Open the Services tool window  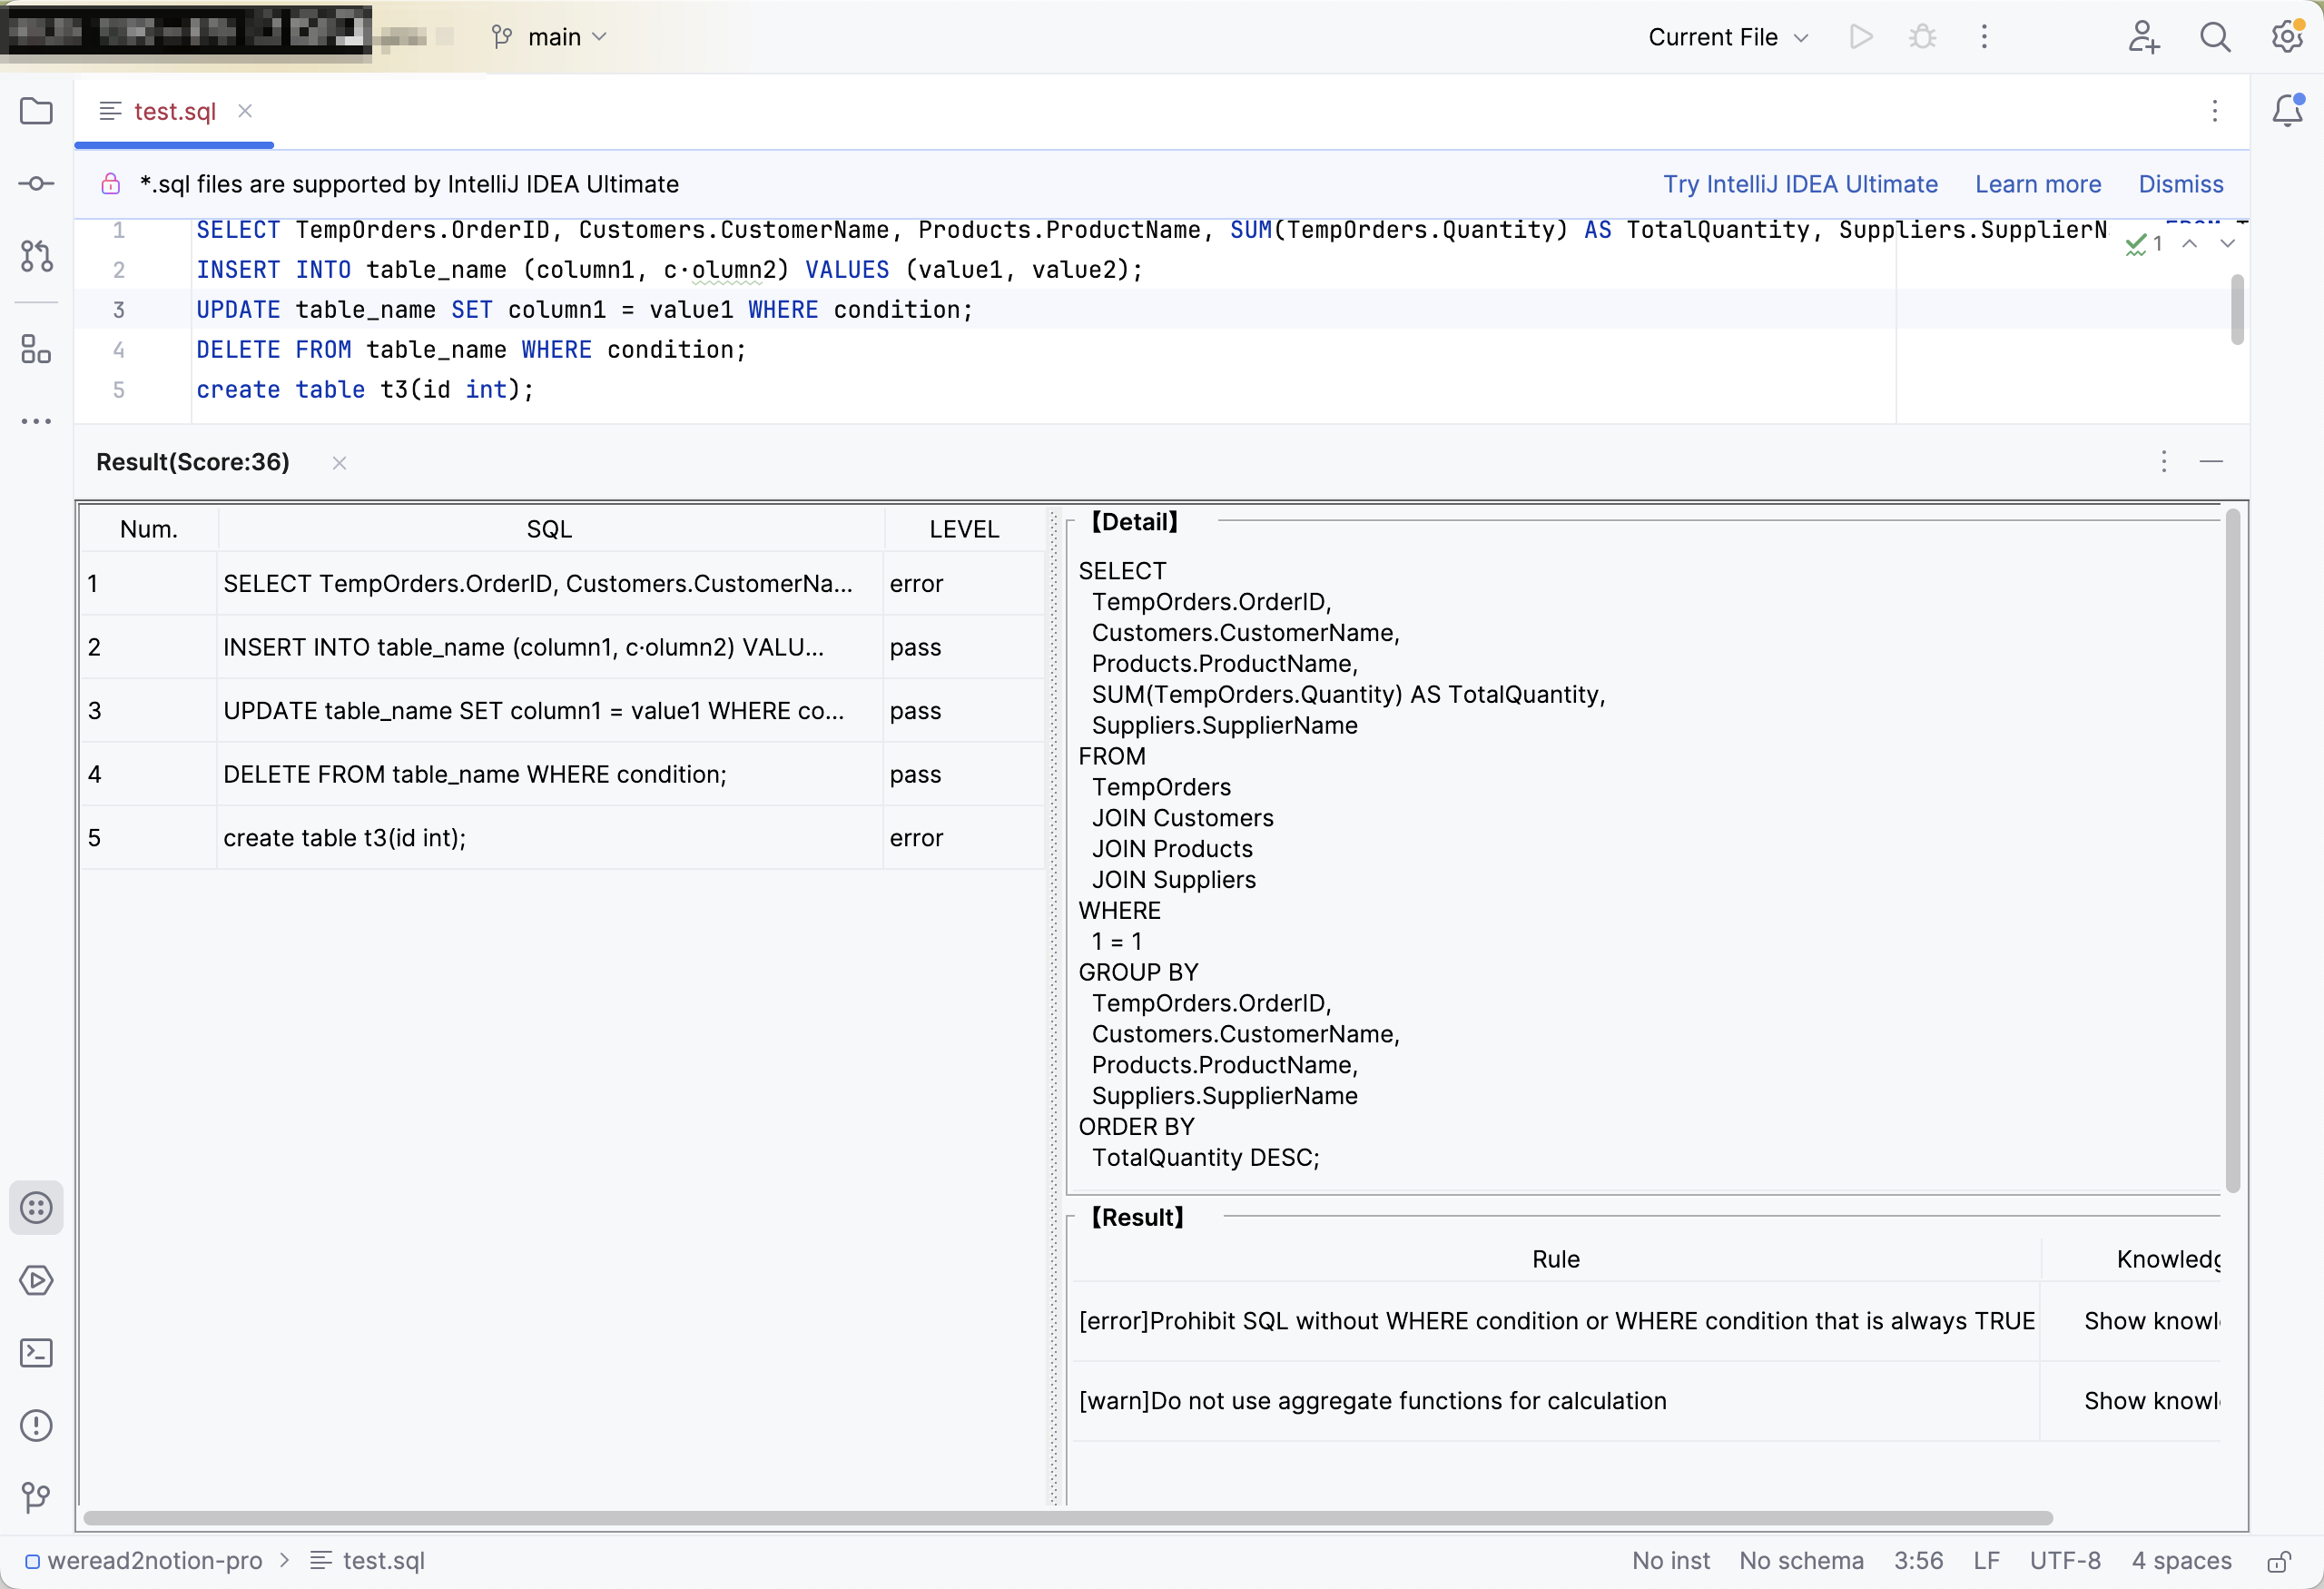(x=36, y=1280)
